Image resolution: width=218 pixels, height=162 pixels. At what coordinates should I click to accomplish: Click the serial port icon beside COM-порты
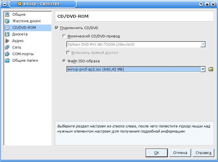click(7, 54)
